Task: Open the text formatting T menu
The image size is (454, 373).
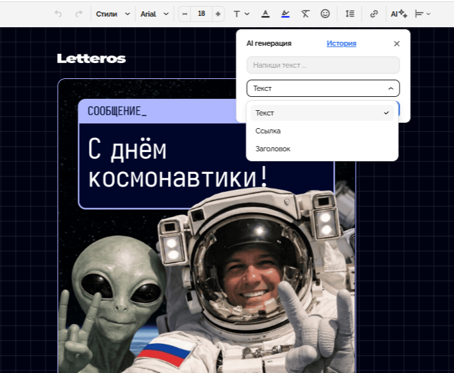Action: (241, 13)
